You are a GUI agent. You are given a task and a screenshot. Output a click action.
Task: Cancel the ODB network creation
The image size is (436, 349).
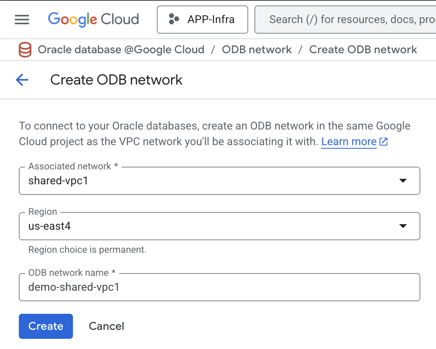click(106, 326)
